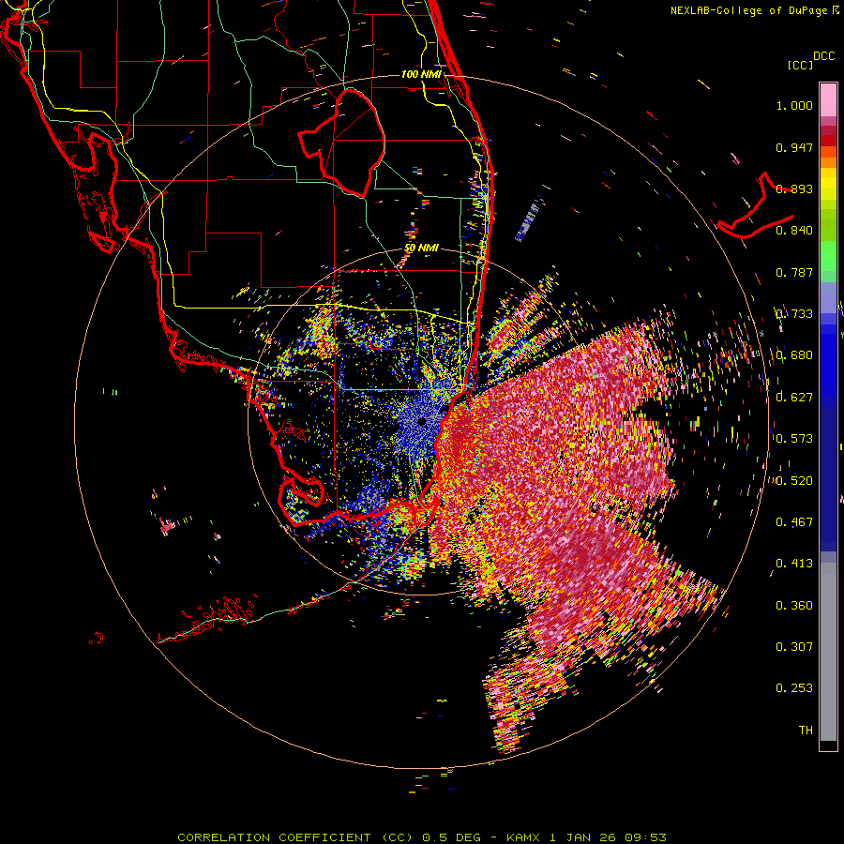Click the CORRELATION COEFFICIENT (CC) title text
The width and height of the screenshot is (844, 844).
pos(295,837)
